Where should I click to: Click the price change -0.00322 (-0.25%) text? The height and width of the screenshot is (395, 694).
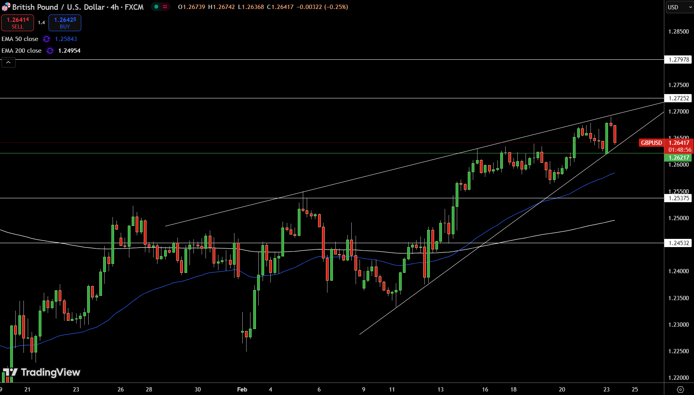322,7
